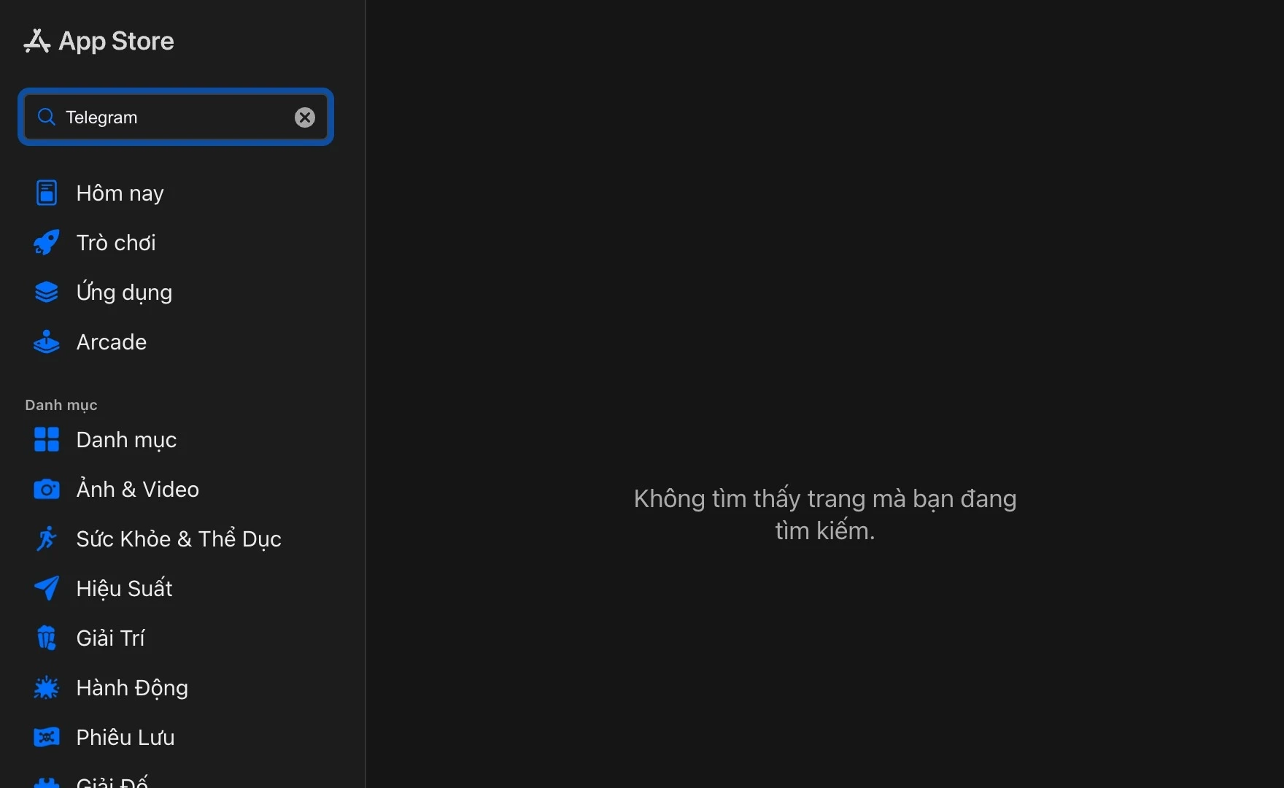
Task: Clear the Telegram search text
Action: [x=305, y=117]
